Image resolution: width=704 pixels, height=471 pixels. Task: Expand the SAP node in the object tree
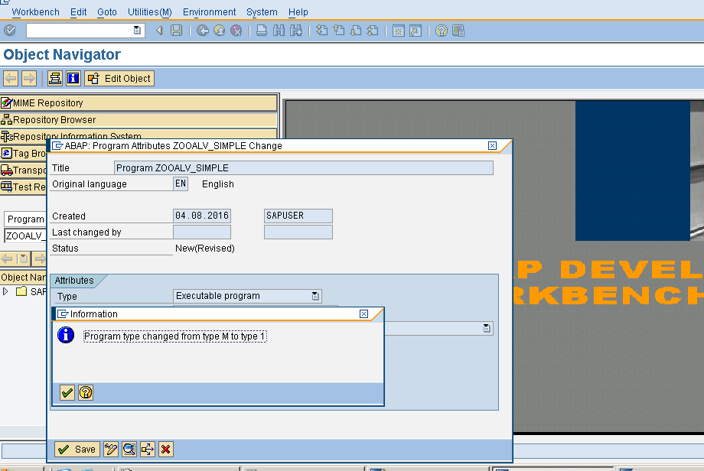8,291
